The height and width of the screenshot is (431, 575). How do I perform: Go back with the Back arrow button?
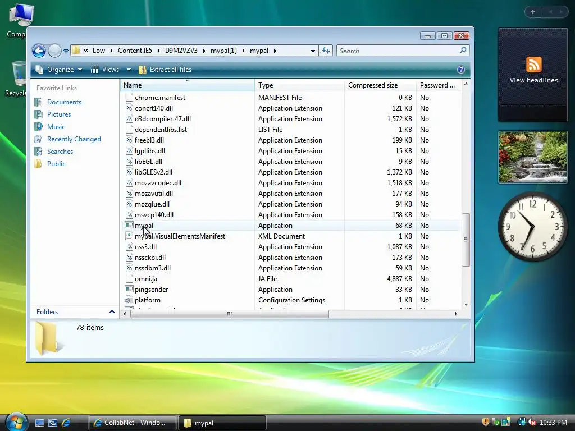(x=39, y=51)
